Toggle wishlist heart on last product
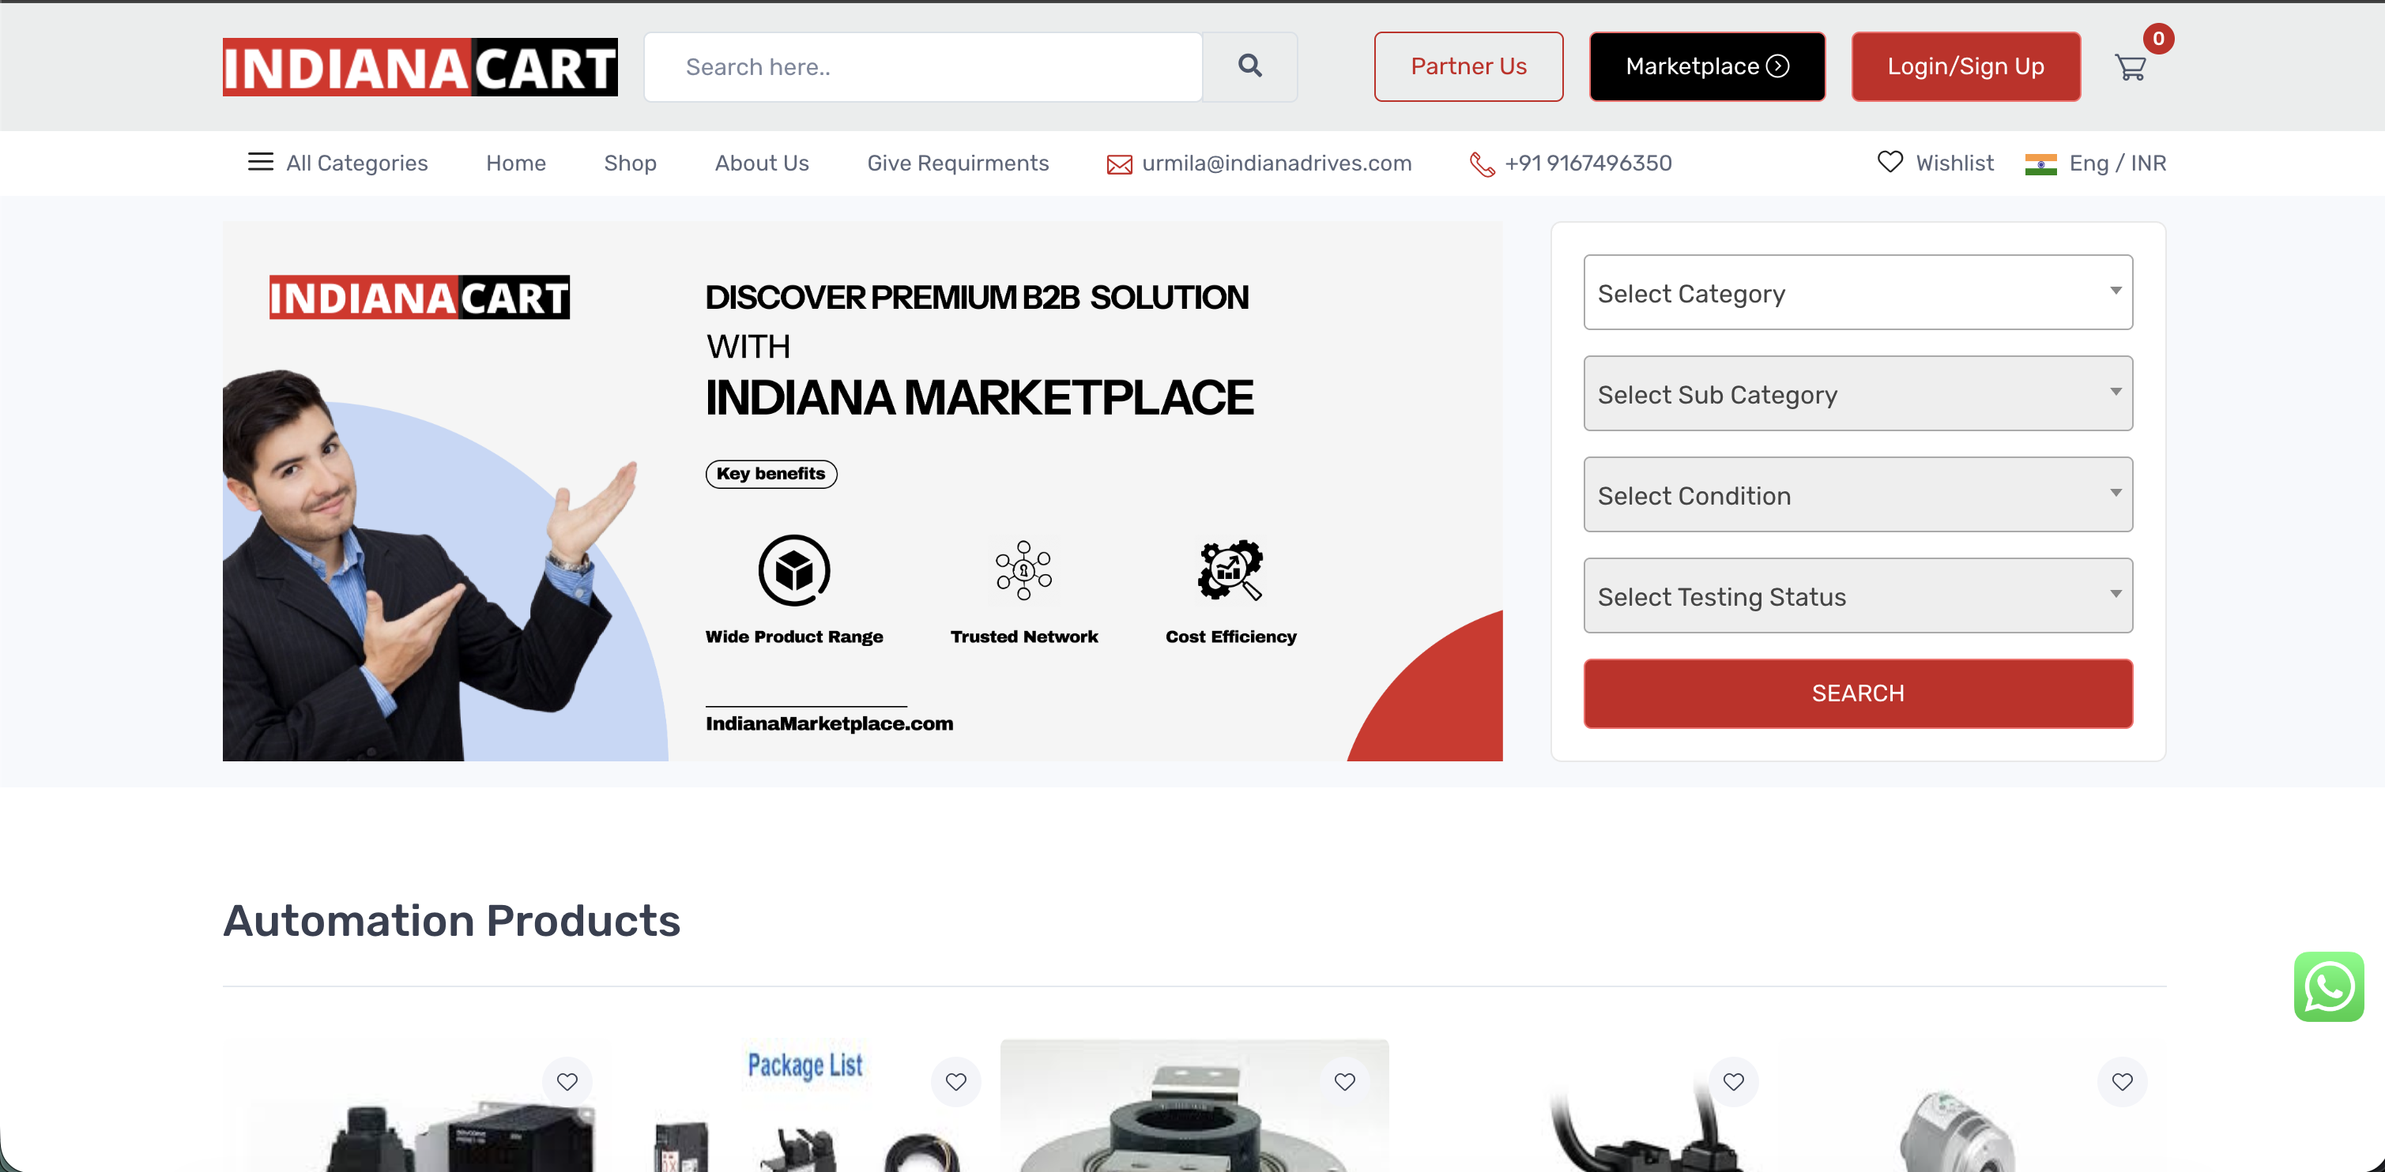Viewport: 2385px width, 1172px height. (2121, 1080)
